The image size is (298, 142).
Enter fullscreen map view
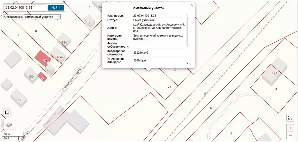click(290, 117)
